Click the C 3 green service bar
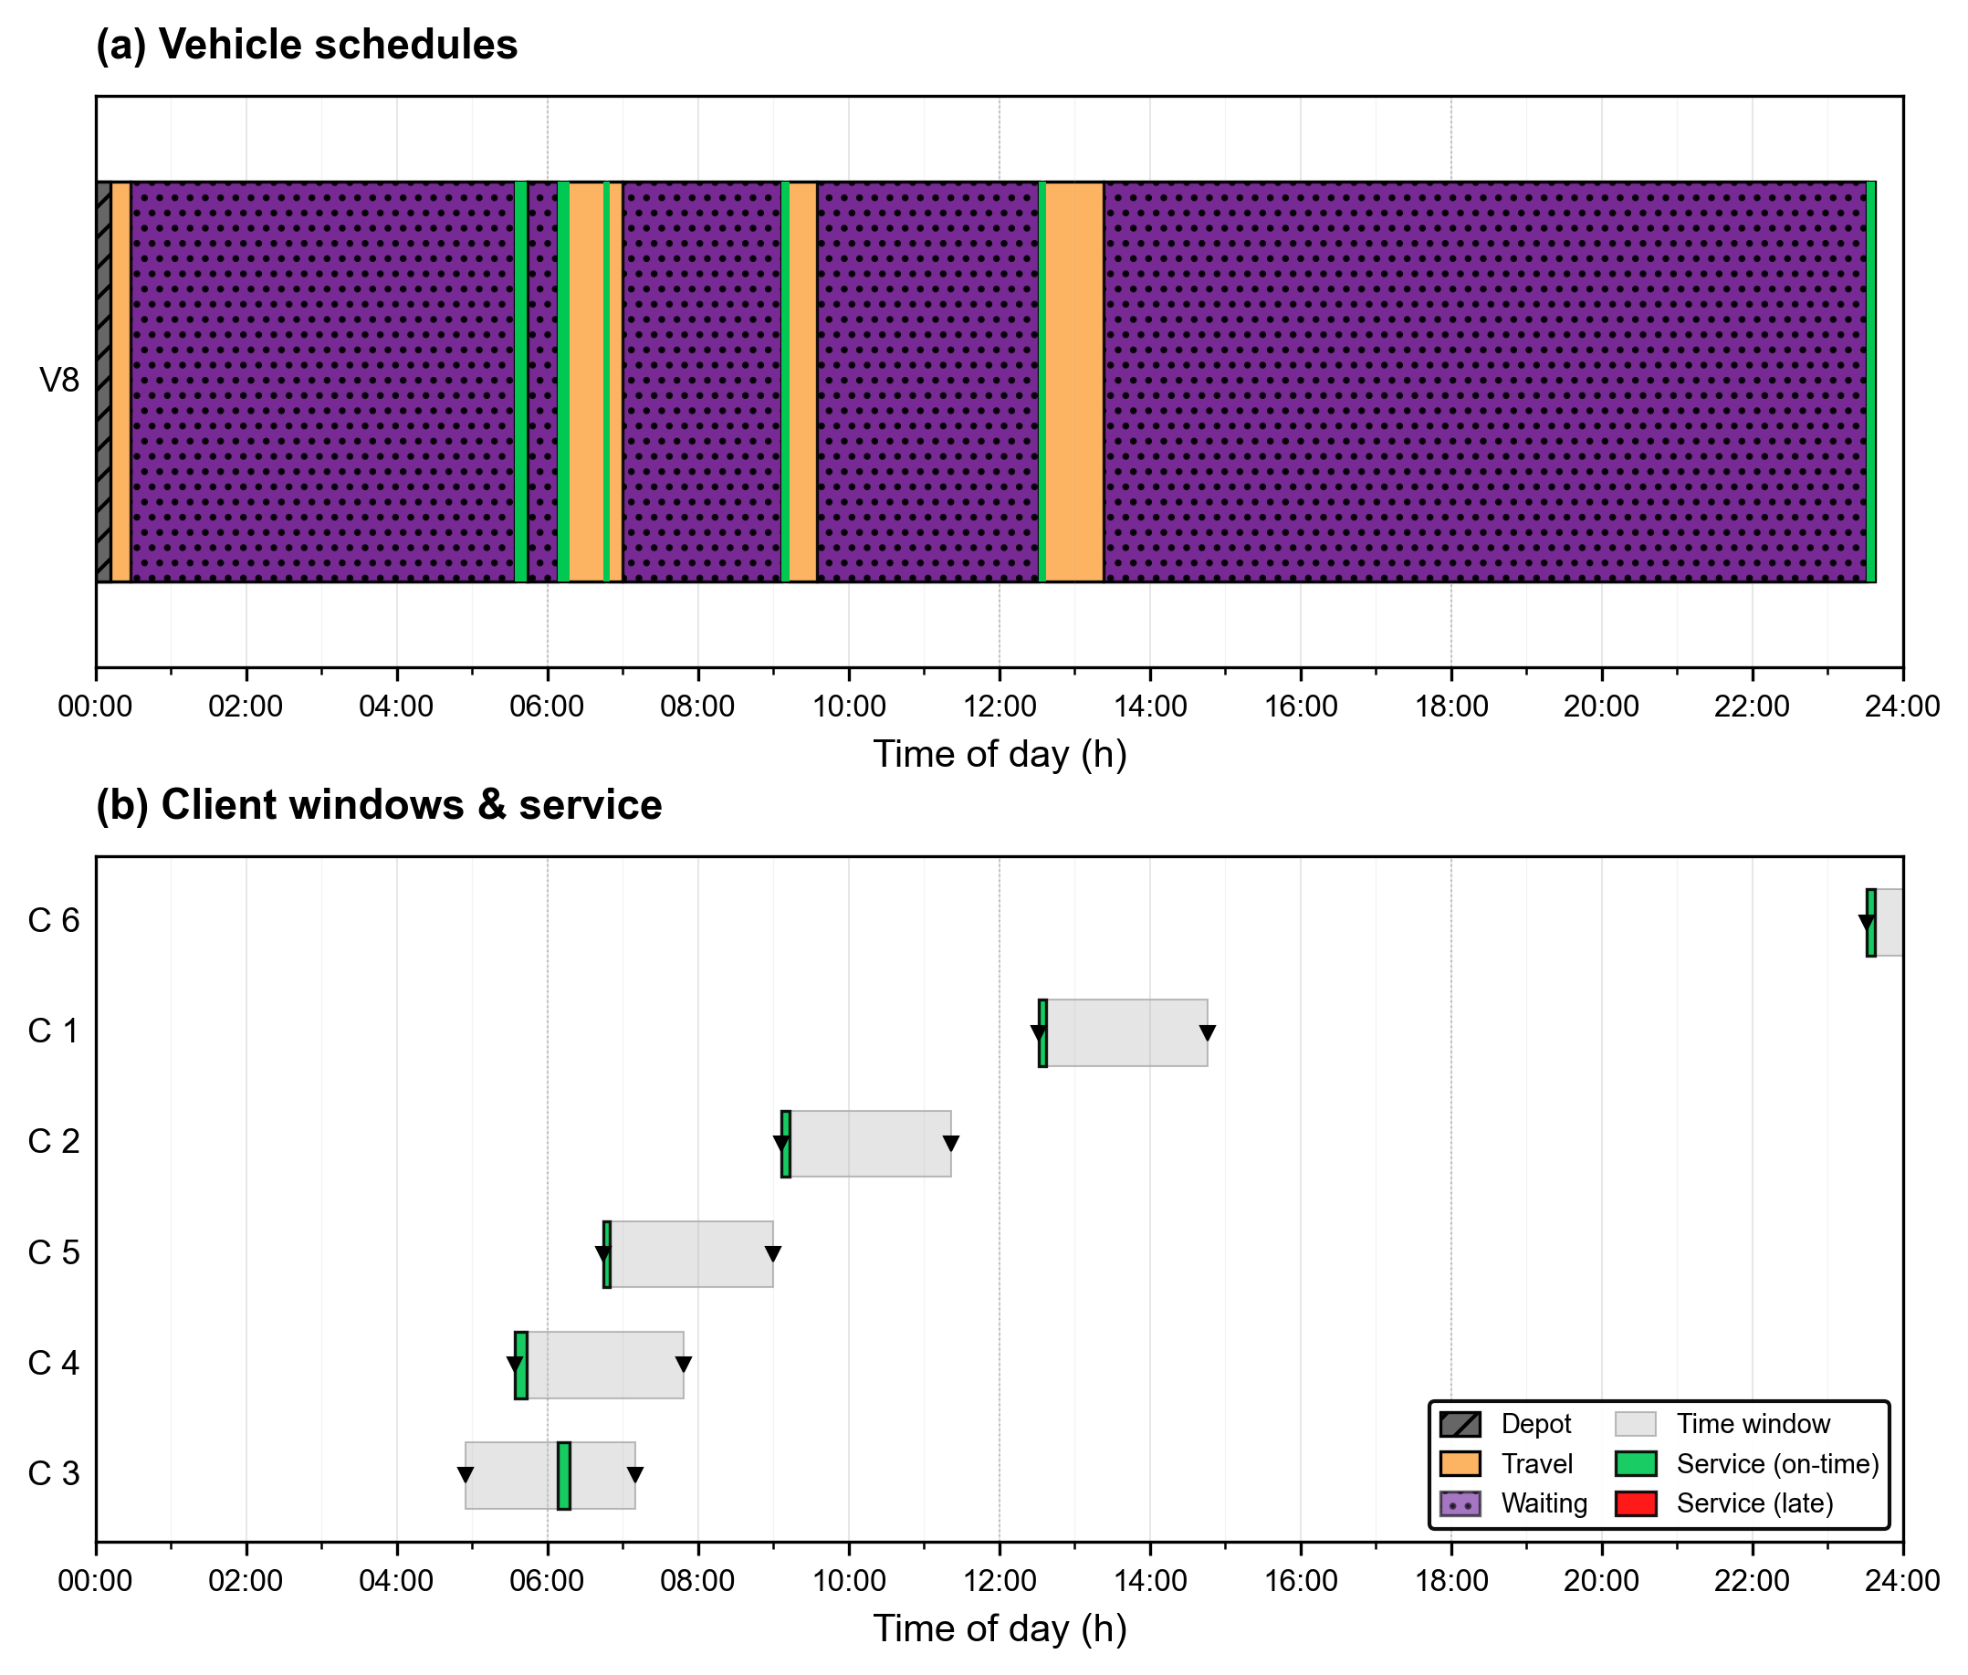The height and width of the screenshot is (1675, 1968). pyautogui.click(x=564, y=1476)
